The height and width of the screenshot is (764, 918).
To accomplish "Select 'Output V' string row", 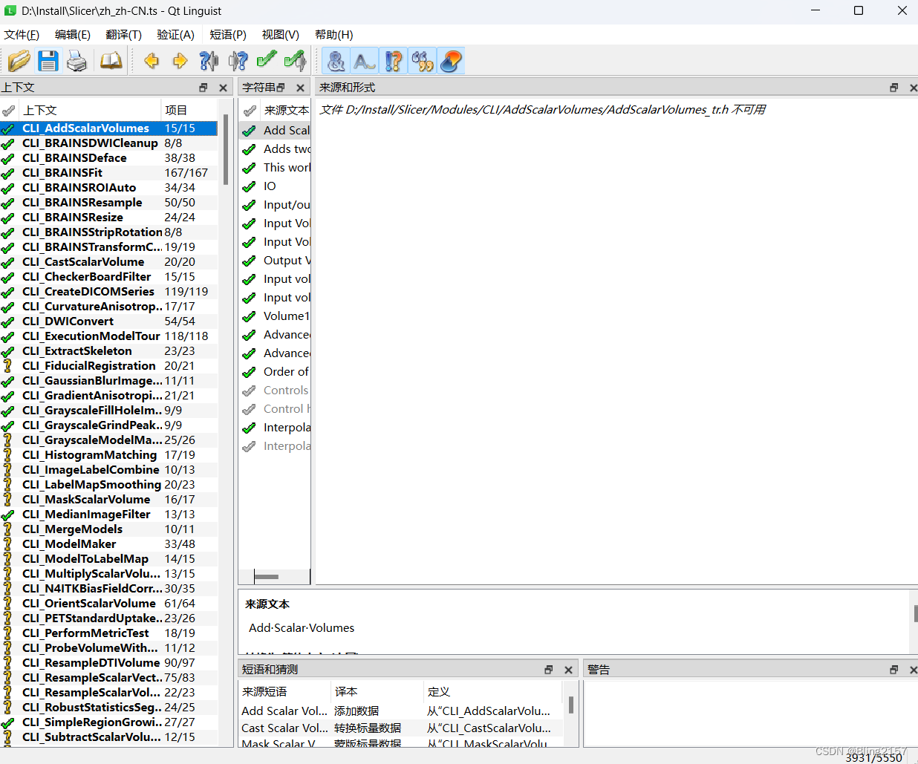I will [x=275, y=261].
